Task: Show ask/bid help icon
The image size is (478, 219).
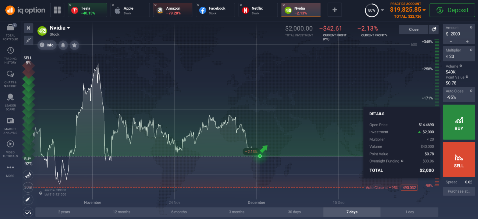Action: point(41,193)
